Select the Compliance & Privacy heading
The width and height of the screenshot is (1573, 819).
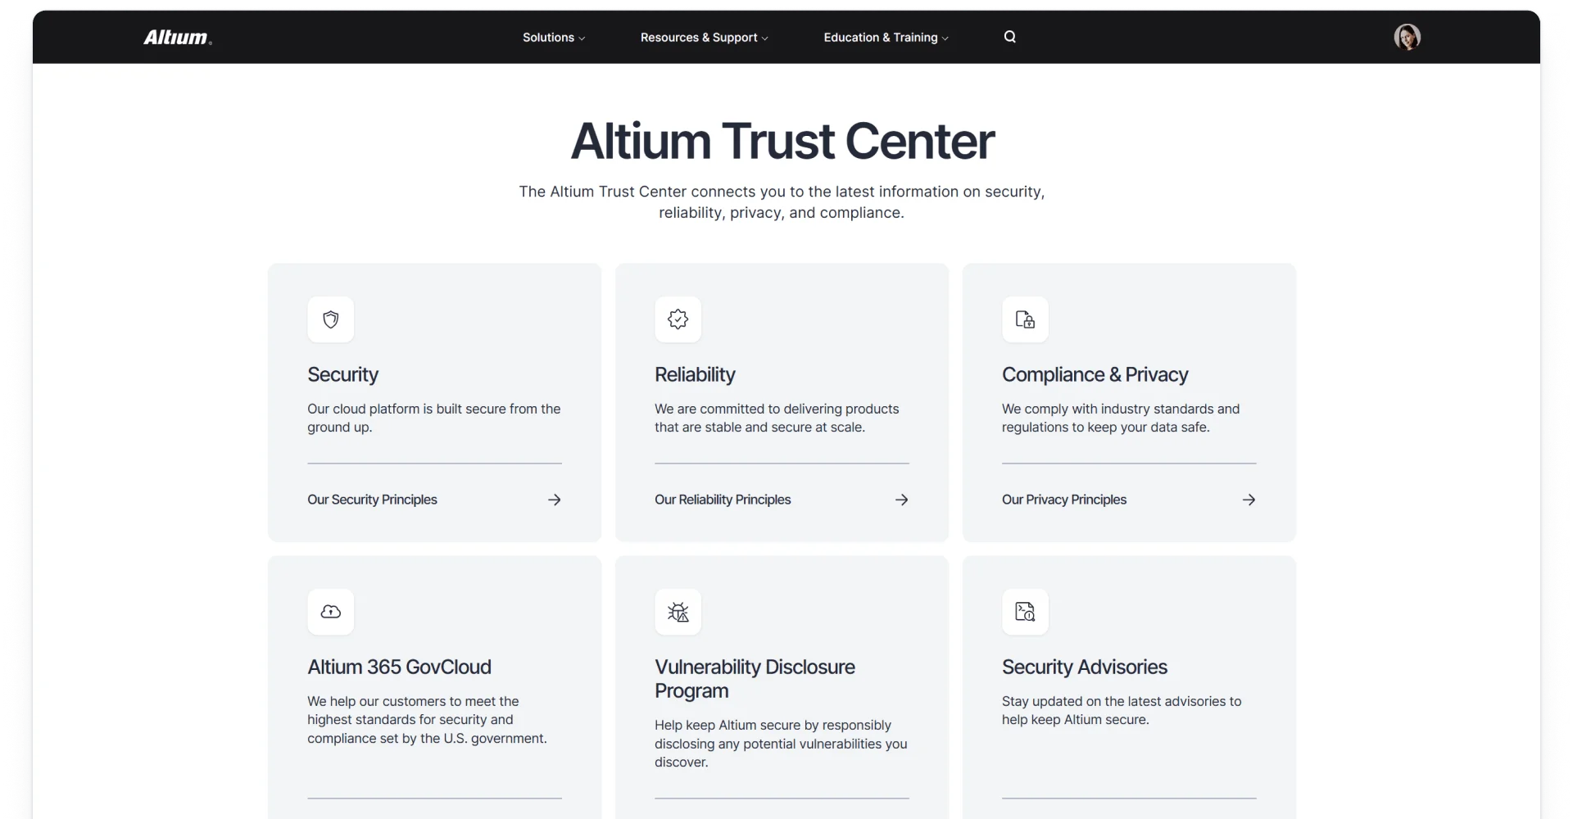click(1095, 375)
